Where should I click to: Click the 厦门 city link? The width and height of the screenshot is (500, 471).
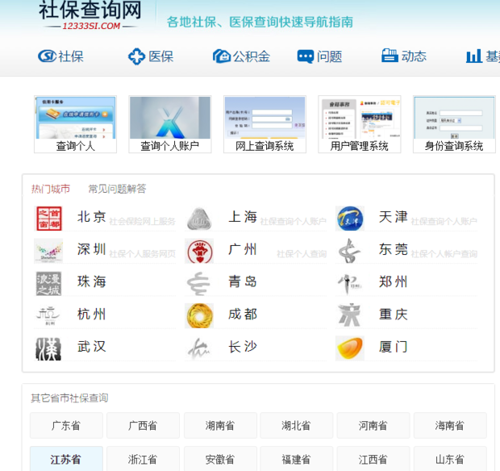coord(394,347)
